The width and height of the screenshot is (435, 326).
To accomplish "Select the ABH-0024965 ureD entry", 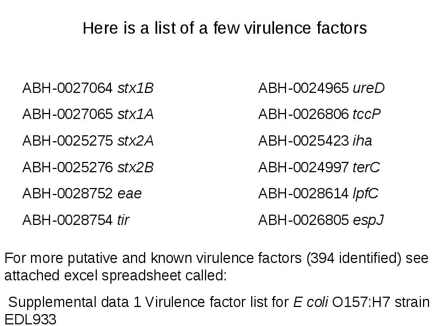I will point(321,88).
